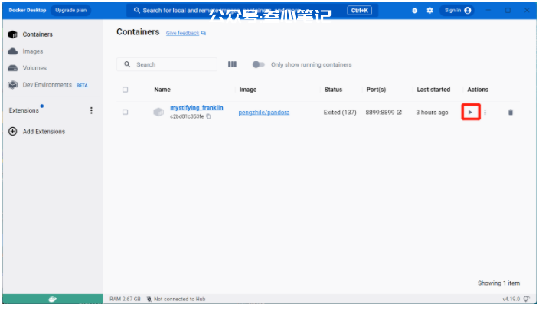Click the Upgrade plan button
This screenshot has height=311, width=539.
pos(70,10)
